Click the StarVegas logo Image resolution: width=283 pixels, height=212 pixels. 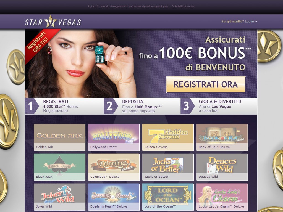point(53,22)
